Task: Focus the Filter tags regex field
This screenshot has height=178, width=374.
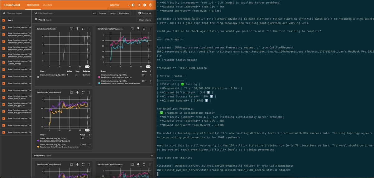Action: point(62,13)
